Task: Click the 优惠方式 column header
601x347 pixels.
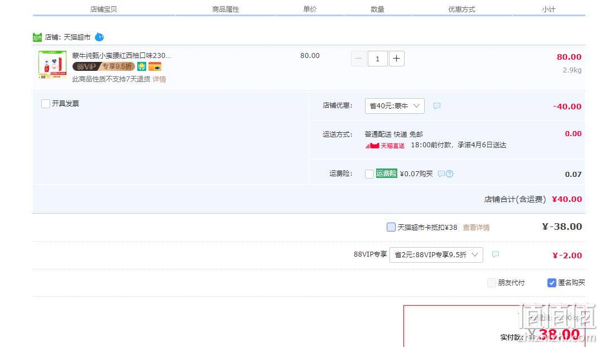Action: pos(461,9)
